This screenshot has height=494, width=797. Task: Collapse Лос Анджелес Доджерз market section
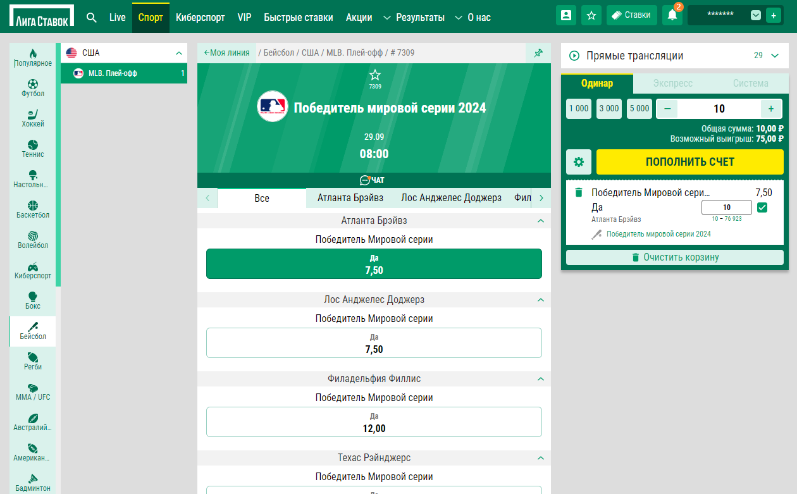(541, 300)
